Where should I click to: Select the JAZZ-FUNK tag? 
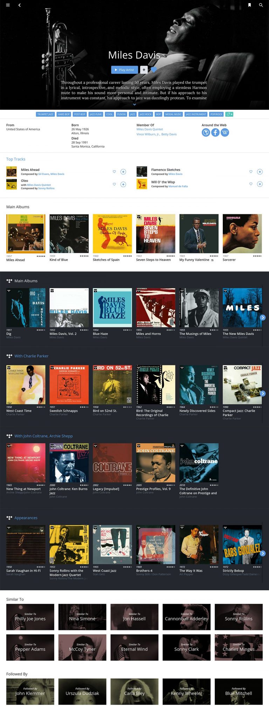(96, 114)
